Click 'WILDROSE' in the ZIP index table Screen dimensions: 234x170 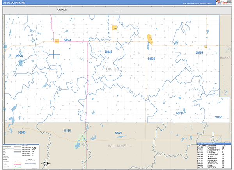(213, 154)
